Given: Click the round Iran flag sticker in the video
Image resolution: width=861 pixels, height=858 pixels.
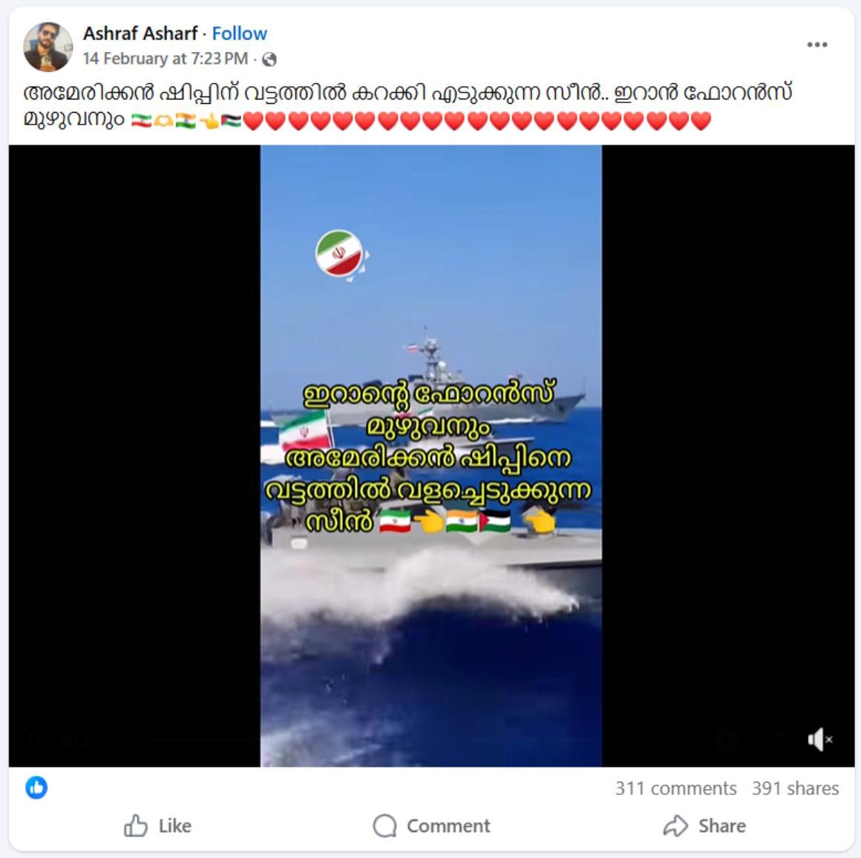Looking at the screenshot, I should click(x=341, y=254).
